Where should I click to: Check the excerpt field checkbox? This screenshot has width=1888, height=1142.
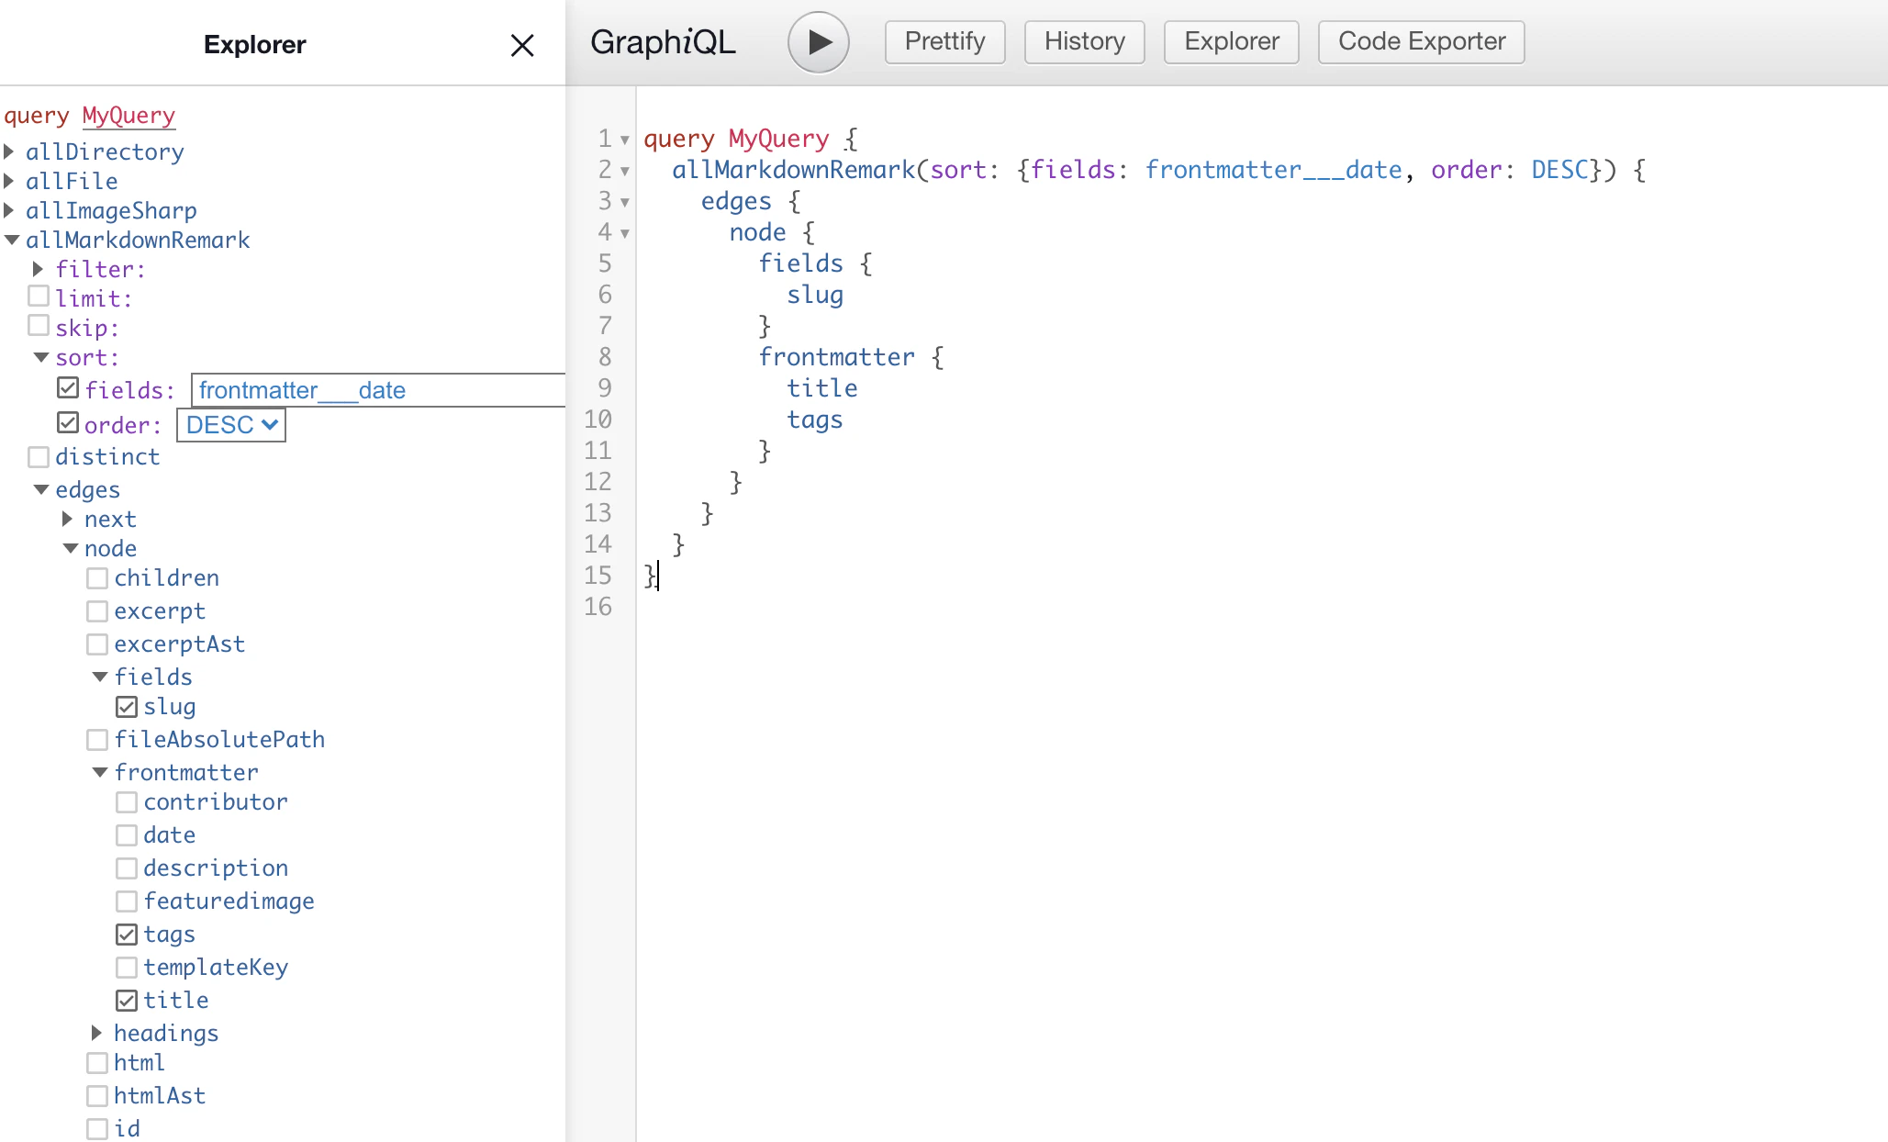click(97, 611)
